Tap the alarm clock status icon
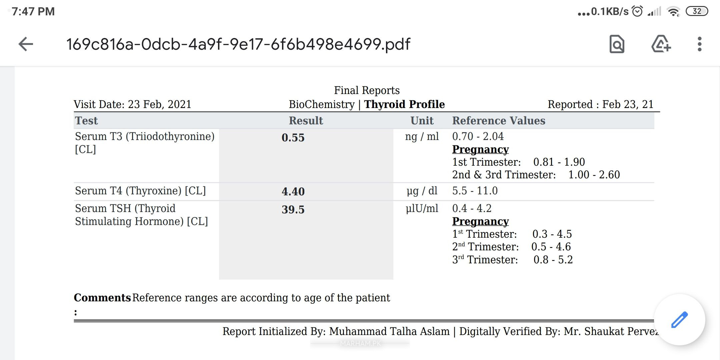 pyautogui.click(x=637, y=12)
